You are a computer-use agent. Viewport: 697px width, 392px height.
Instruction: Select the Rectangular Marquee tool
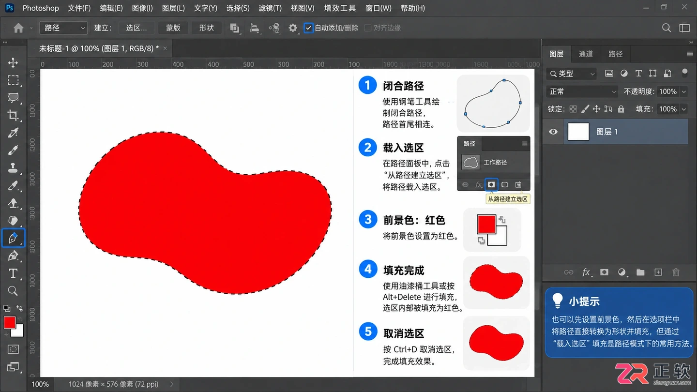tap(13, 80)
